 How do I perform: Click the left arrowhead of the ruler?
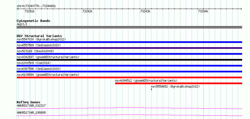pos(17,9)
